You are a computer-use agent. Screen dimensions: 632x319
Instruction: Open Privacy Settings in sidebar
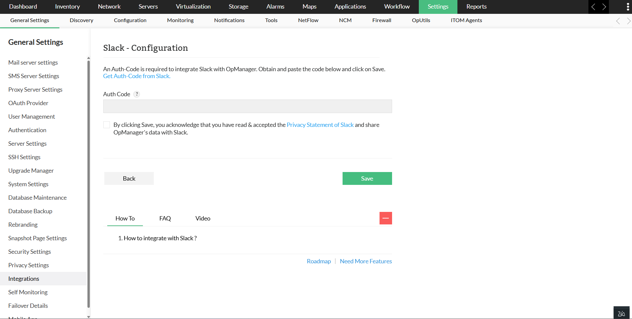tap(29, 265)
